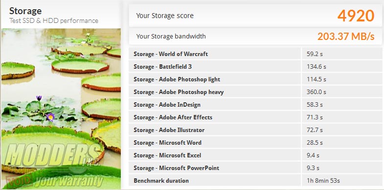This screenshot has height=190, width=384.
Task: Select the Storage - Microsoft Excel row
Action: [255, 155]
